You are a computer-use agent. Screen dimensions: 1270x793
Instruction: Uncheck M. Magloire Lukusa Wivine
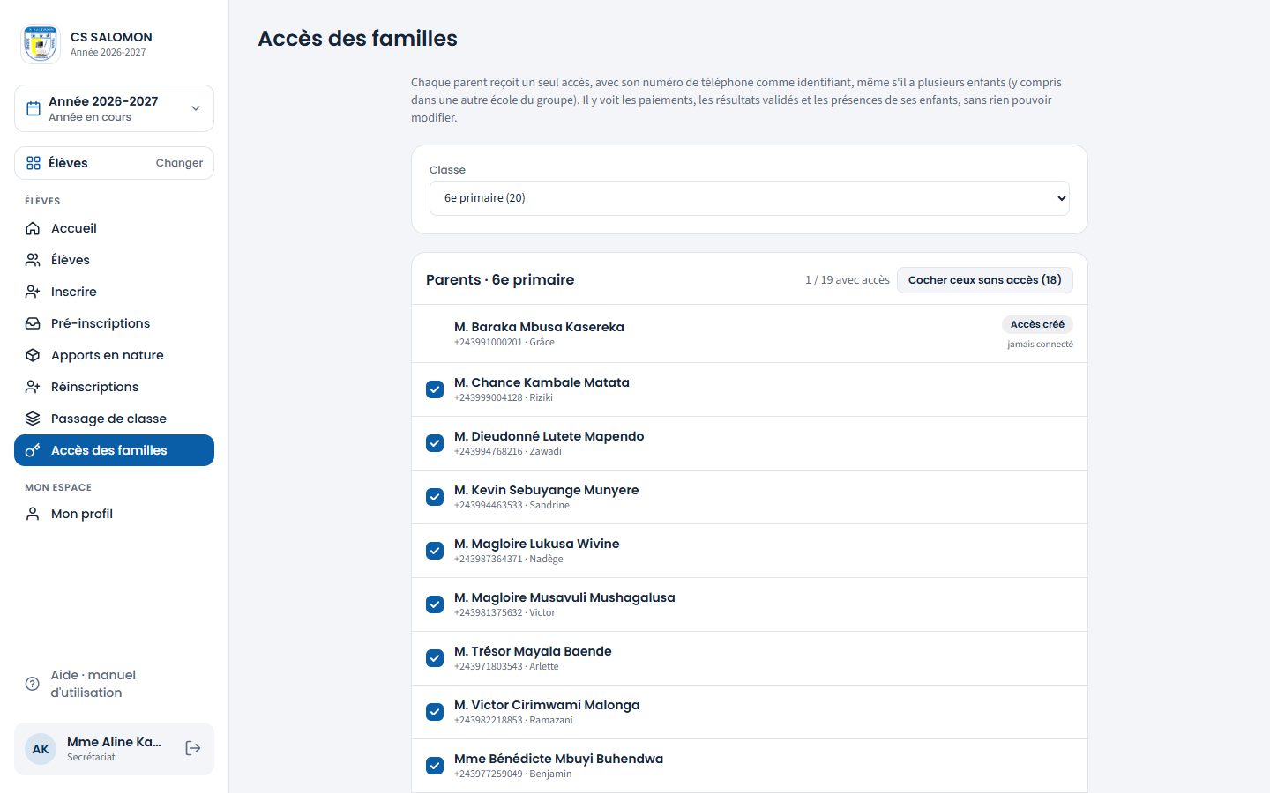(x=435, y=551)
